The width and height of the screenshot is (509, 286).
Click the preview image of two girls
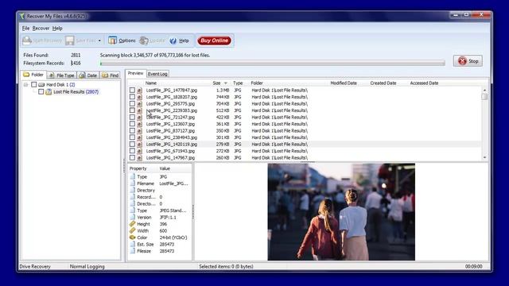[x=341, y=212]
